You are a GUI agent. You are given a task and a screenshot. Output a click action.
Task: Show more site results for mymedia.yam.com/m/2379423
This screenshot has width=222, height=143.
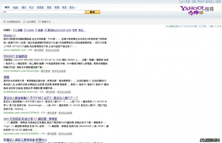[x=65, y=113]
